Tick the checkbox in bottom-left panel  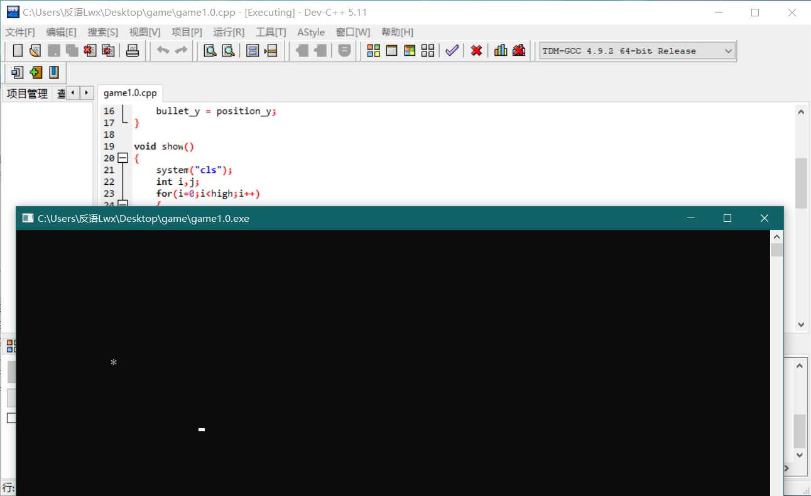click(11, 418)
